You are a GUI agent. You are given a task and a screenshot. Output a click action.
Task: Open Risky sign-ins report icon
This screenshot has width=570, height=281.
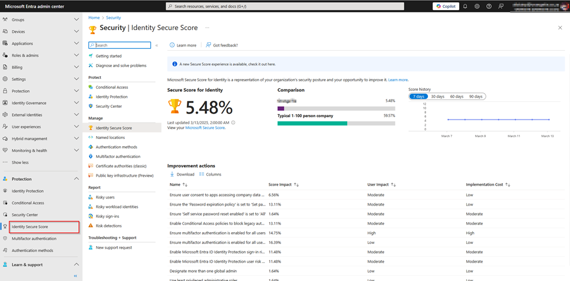tap(91, 216)
